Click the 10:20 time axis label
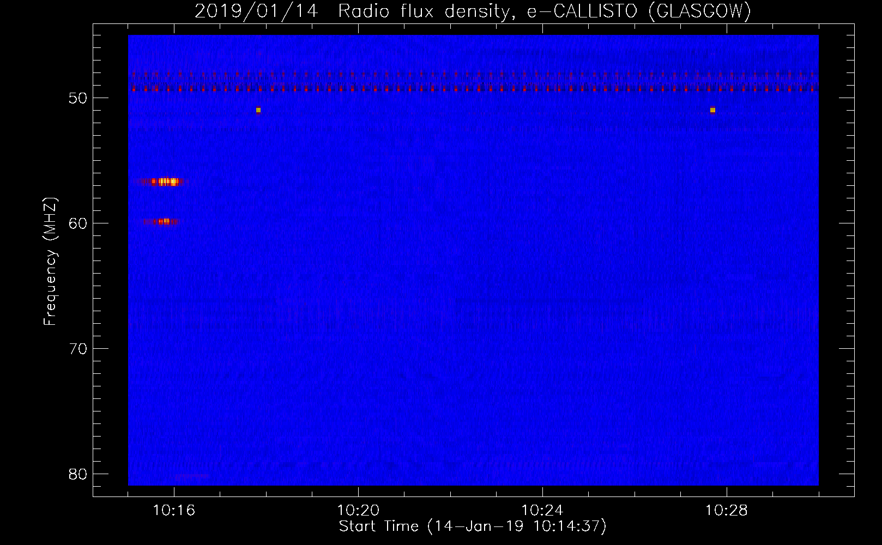 tap(358, 511)
